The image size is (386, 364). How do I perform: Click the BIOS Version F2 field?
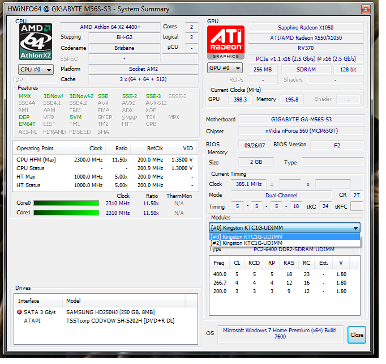(337, 145)
